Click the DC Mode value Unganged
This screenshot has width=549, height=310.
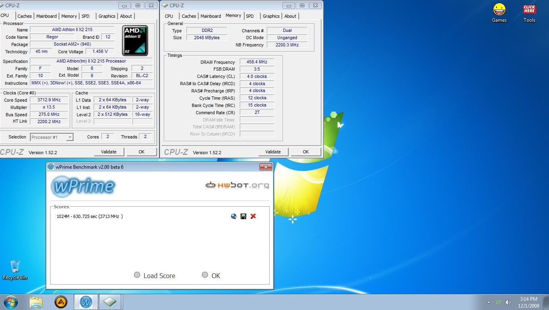coord(287,38)
